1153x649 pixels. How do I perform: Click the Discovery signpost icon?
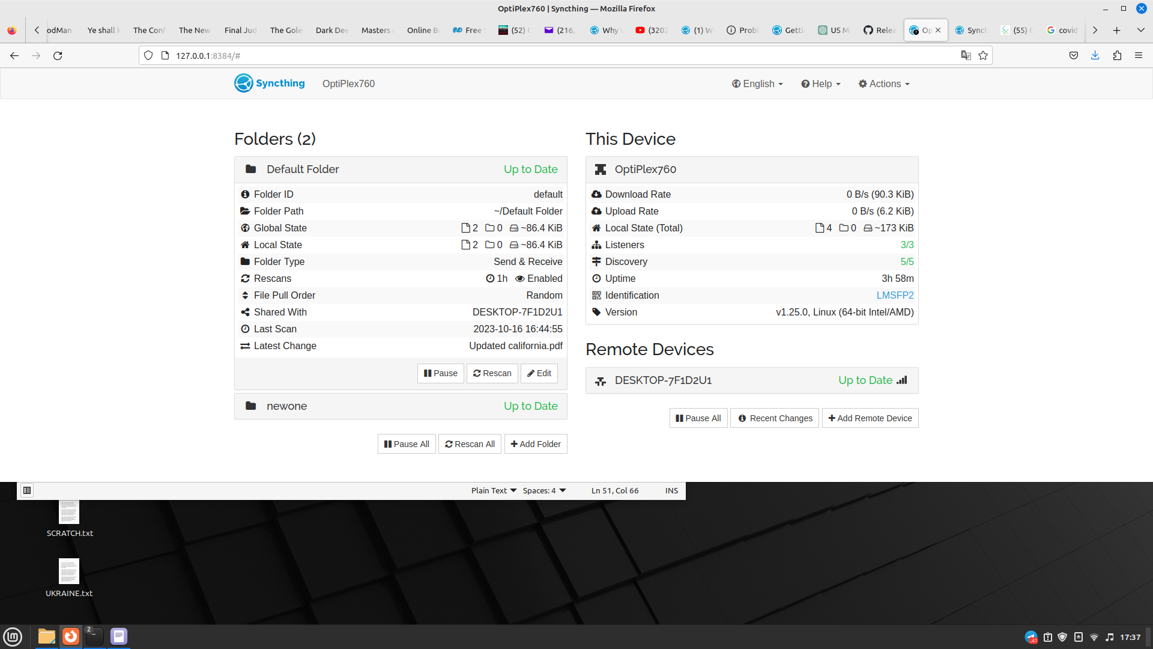coord(596,261)
